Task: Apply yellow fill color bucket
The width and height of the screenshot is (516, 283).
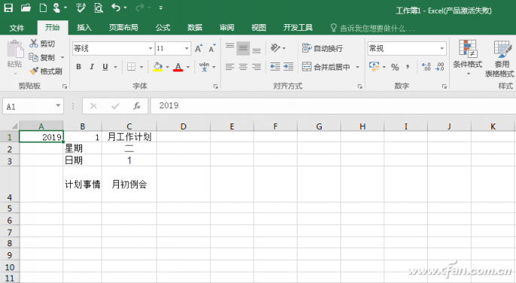Action: tap(157, 67)
